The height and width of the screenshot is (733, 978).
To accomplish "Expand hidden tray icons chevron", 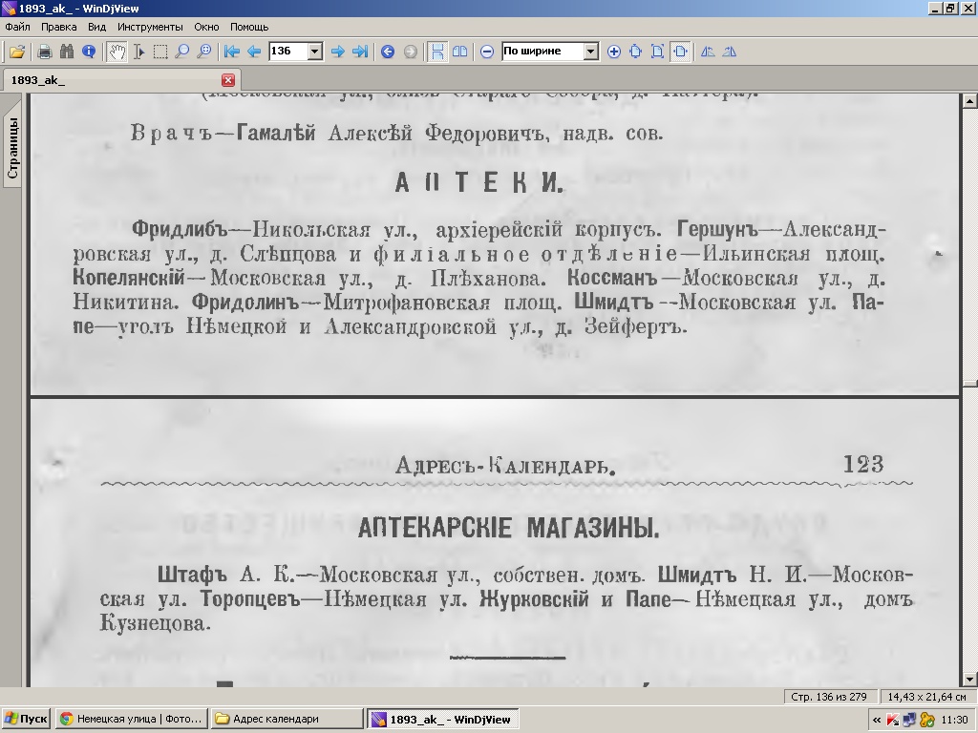I will click(x=877, y=720).
